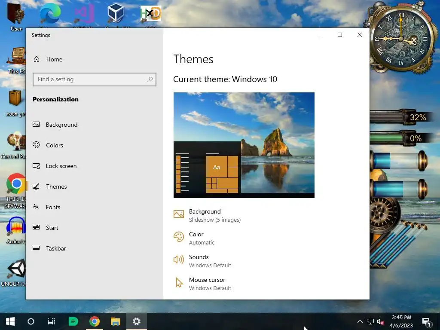Click the Start tiles icon in sidebar
The image size is (440, 330).
(x=36, y=227)
